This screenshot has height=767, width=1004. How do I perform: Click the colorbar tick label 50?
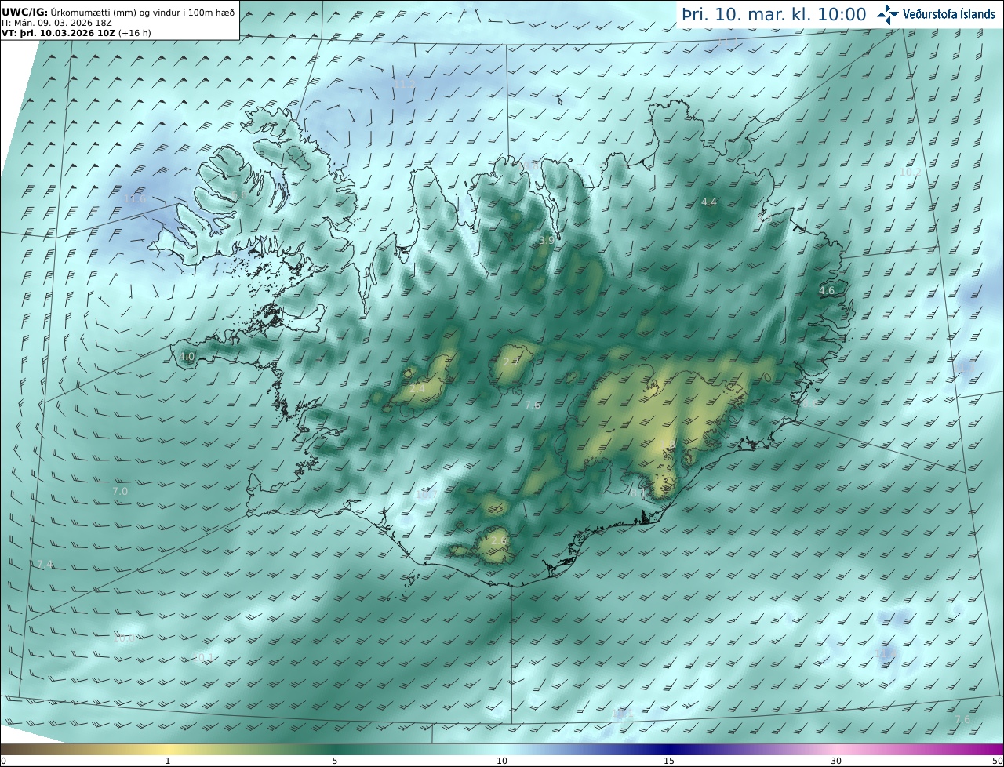(x=997, y=761)
